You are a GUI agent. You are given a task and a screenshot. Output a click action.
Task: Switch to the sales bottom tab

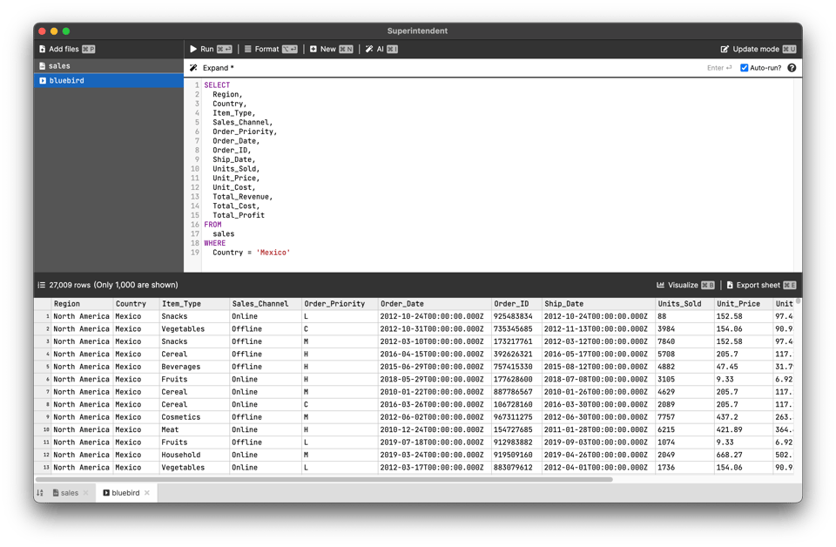pos(69,493)
